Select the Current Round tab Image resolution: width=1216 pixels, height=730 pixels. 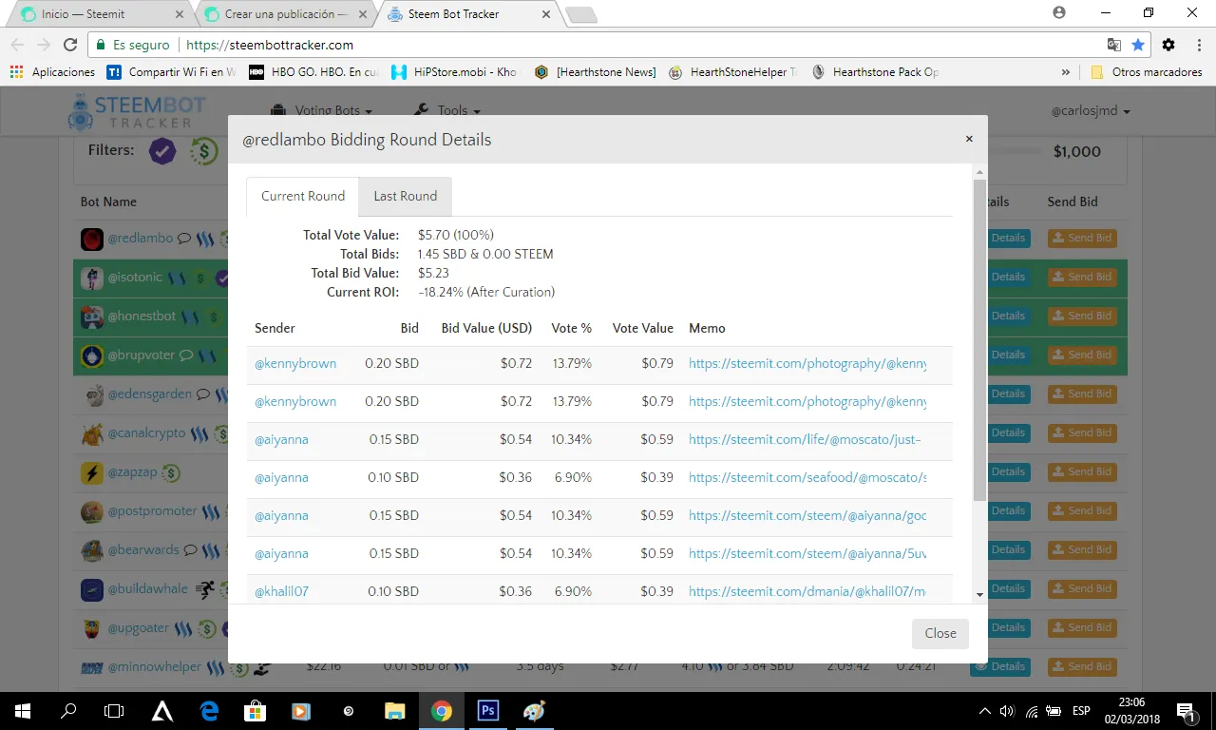[x=303, y=196]
